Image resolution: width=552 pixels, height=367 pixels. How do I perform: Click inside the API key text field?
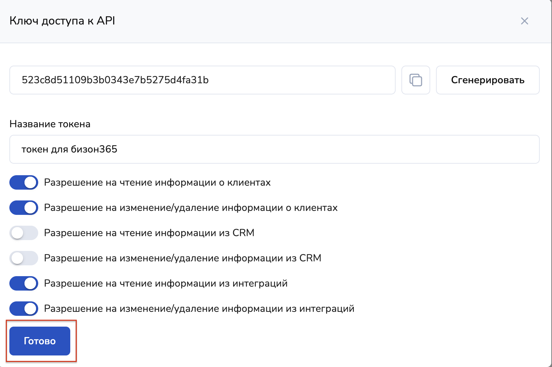coord(202,80)
